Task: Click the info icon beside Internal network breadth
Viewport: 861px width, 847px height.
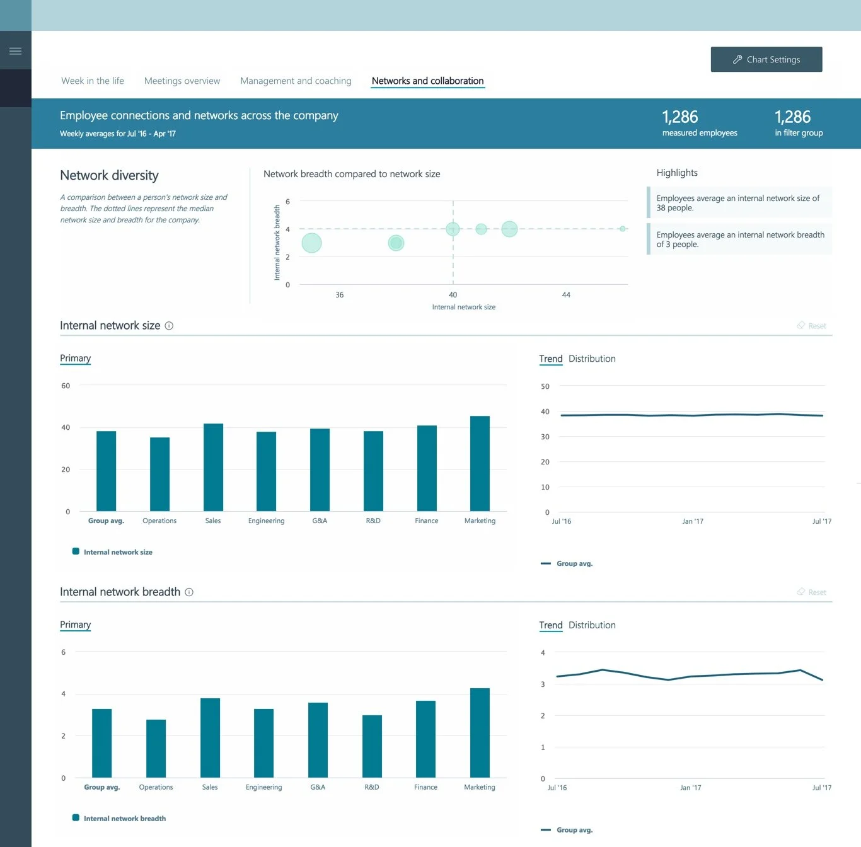Action: click(189, 592)
